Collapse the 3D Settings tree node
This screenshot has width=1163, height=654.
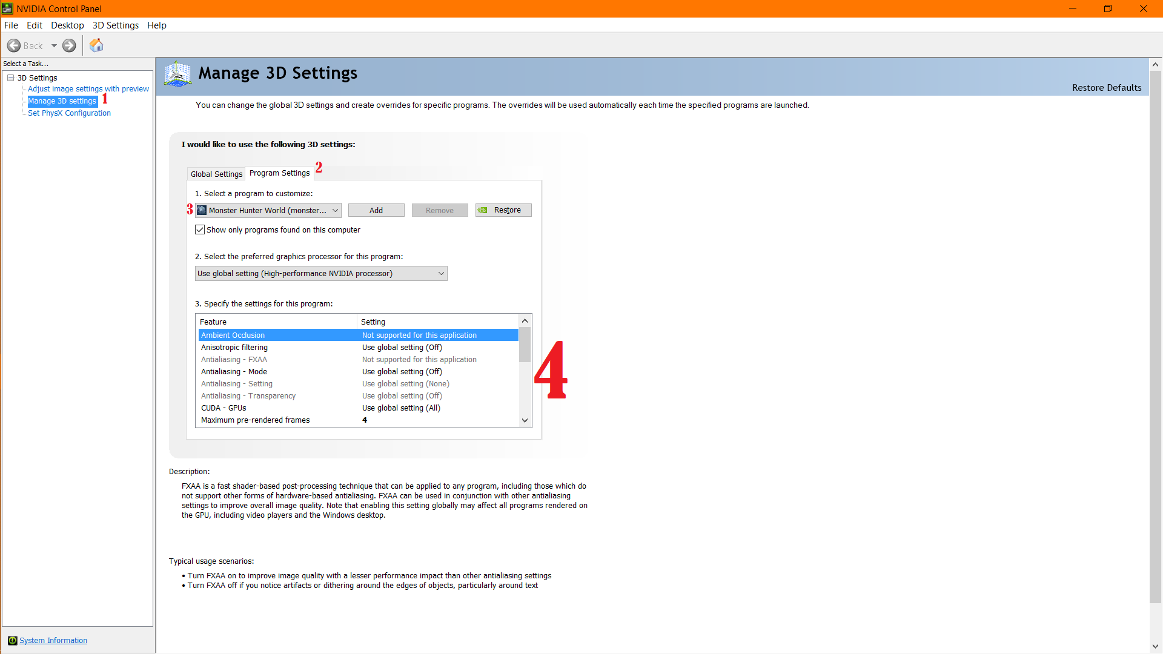11,78
